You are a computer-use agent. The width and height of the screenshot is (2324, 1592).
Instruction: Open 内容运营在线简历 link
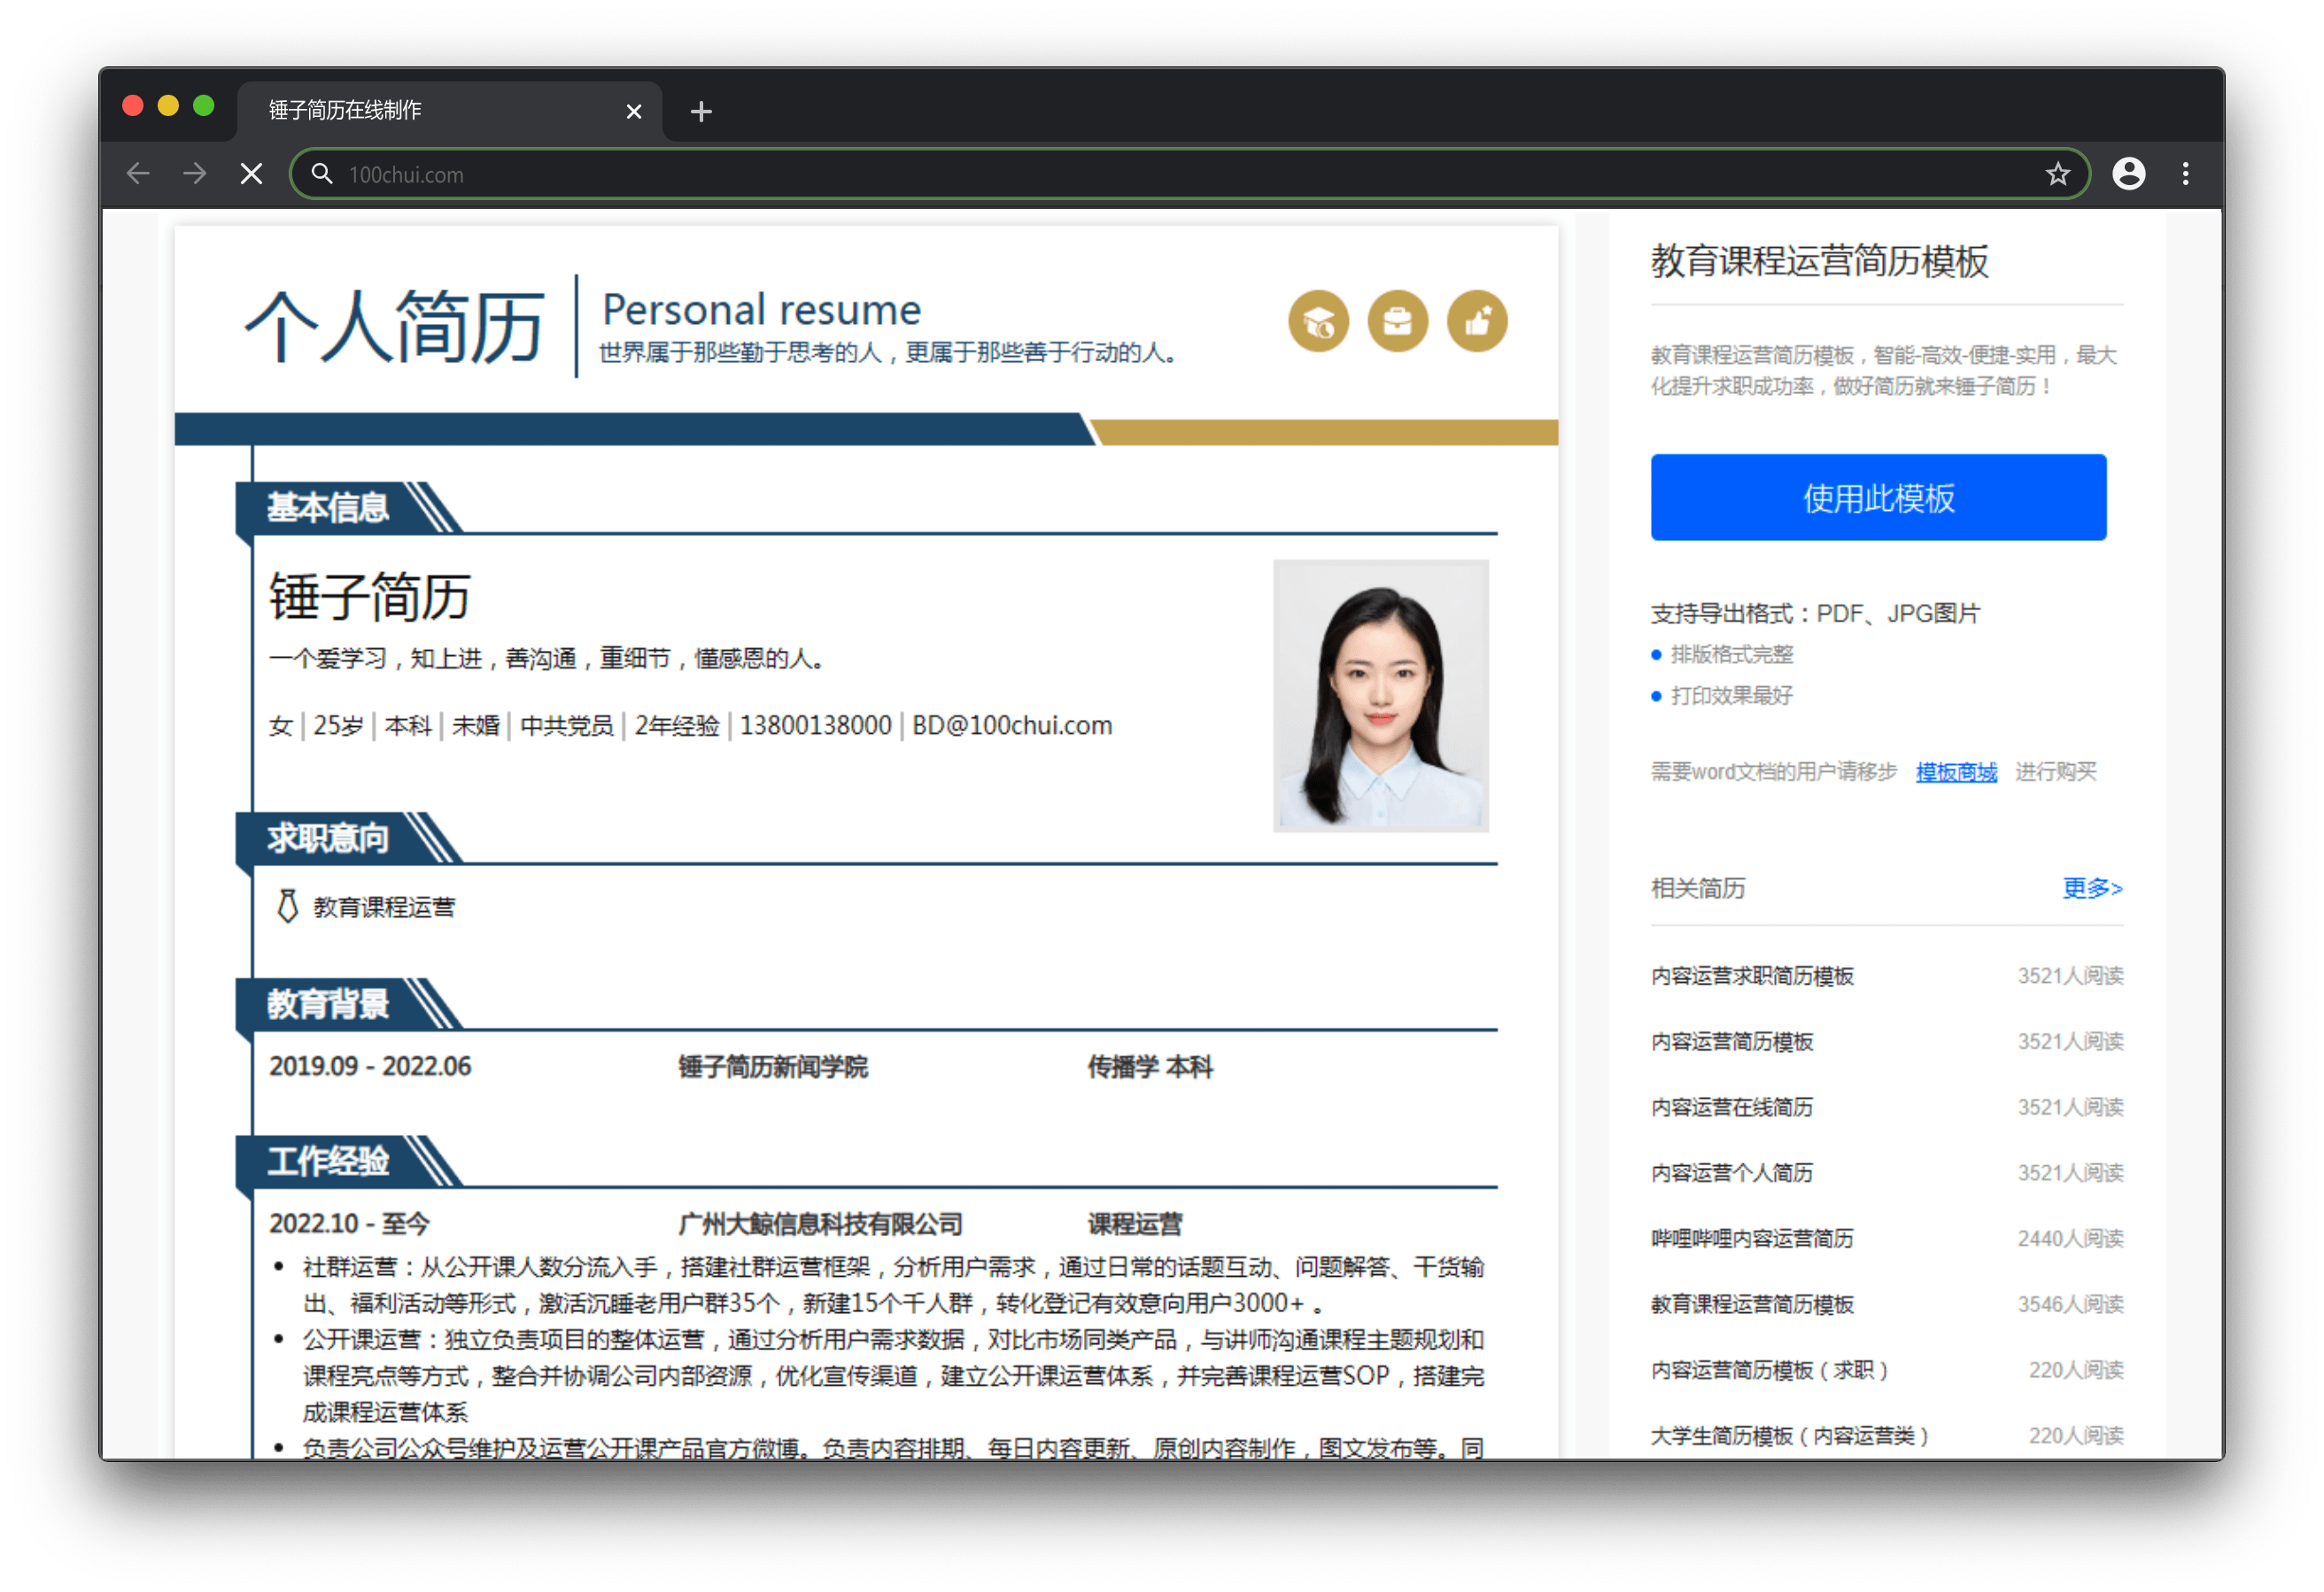[1732, 1107]
